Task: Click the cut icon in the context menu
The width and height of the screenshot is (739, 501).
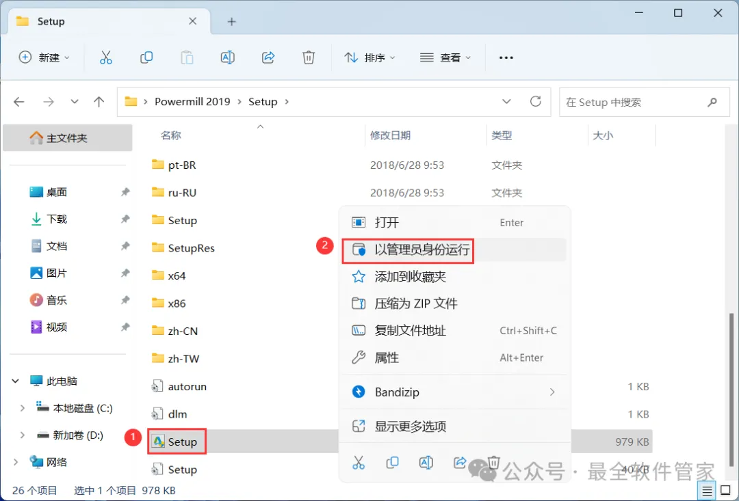Action: pyautogui.click(x=359, y=463)
